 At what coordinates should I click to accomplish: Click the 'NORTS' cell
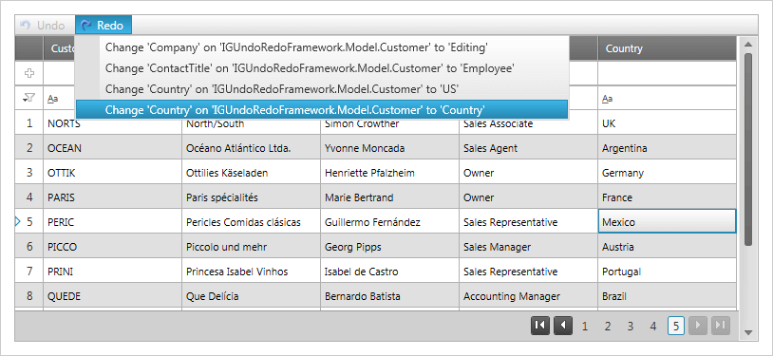coord(112,123)
